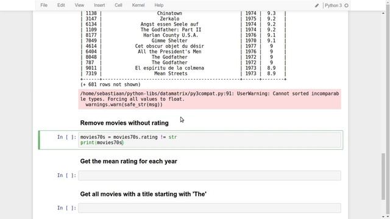Click the 'Remove movies without rating' heading

[x=124, y=123]
